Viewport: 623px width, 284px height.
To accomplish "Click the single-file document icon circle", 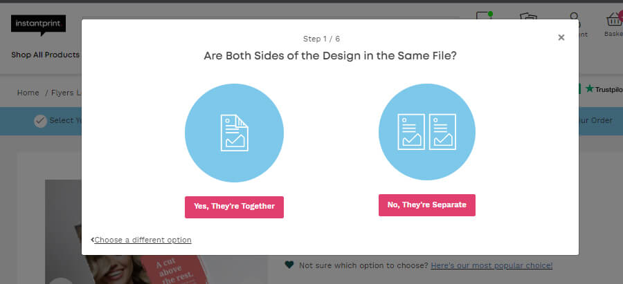I will tap(234, 133).
